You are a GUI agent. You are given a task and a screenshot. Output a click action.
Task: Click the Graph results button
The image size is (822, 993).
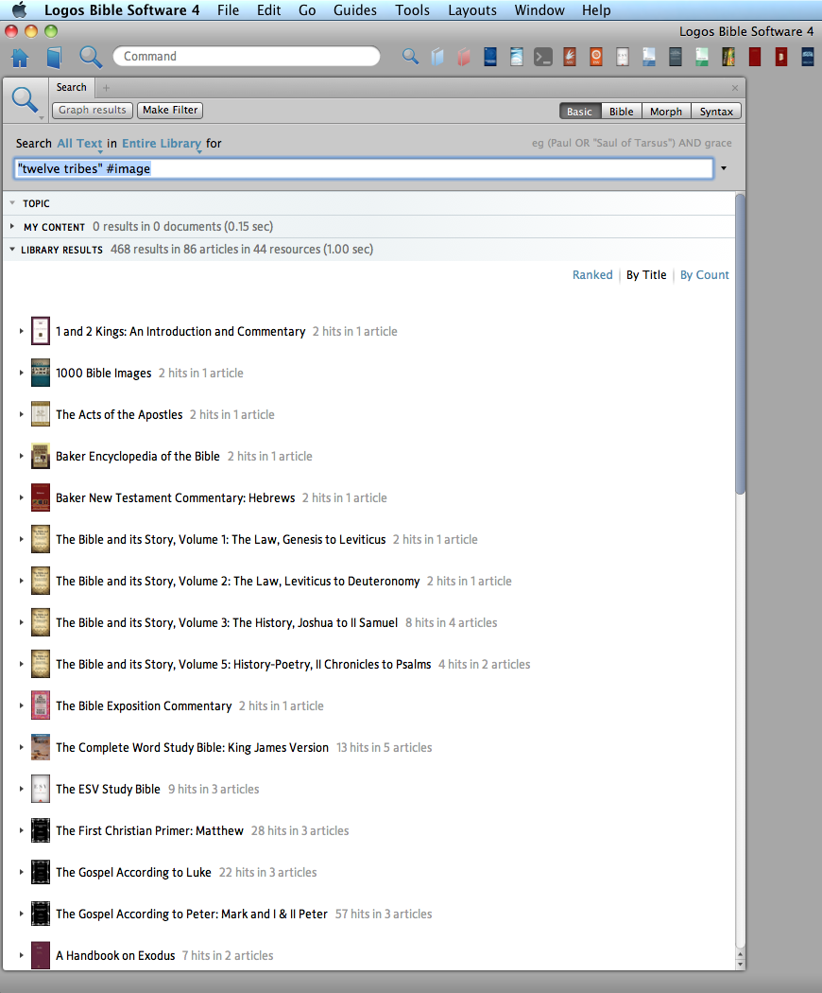coord(93,111)
